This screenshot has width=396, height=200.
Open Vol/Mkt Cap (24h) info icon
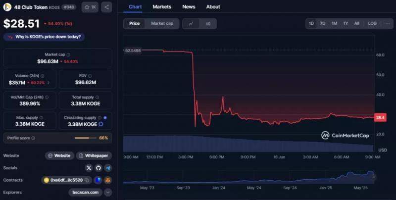[x=47, y=97]
